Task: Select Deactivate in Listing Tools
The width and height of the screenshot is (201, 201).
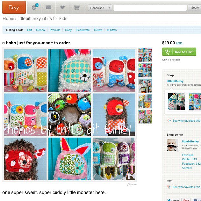Action: point(83,30)
